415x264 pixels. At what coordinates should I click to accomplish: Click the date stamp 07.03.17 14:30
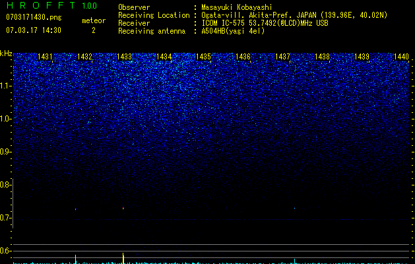(34, 30)
